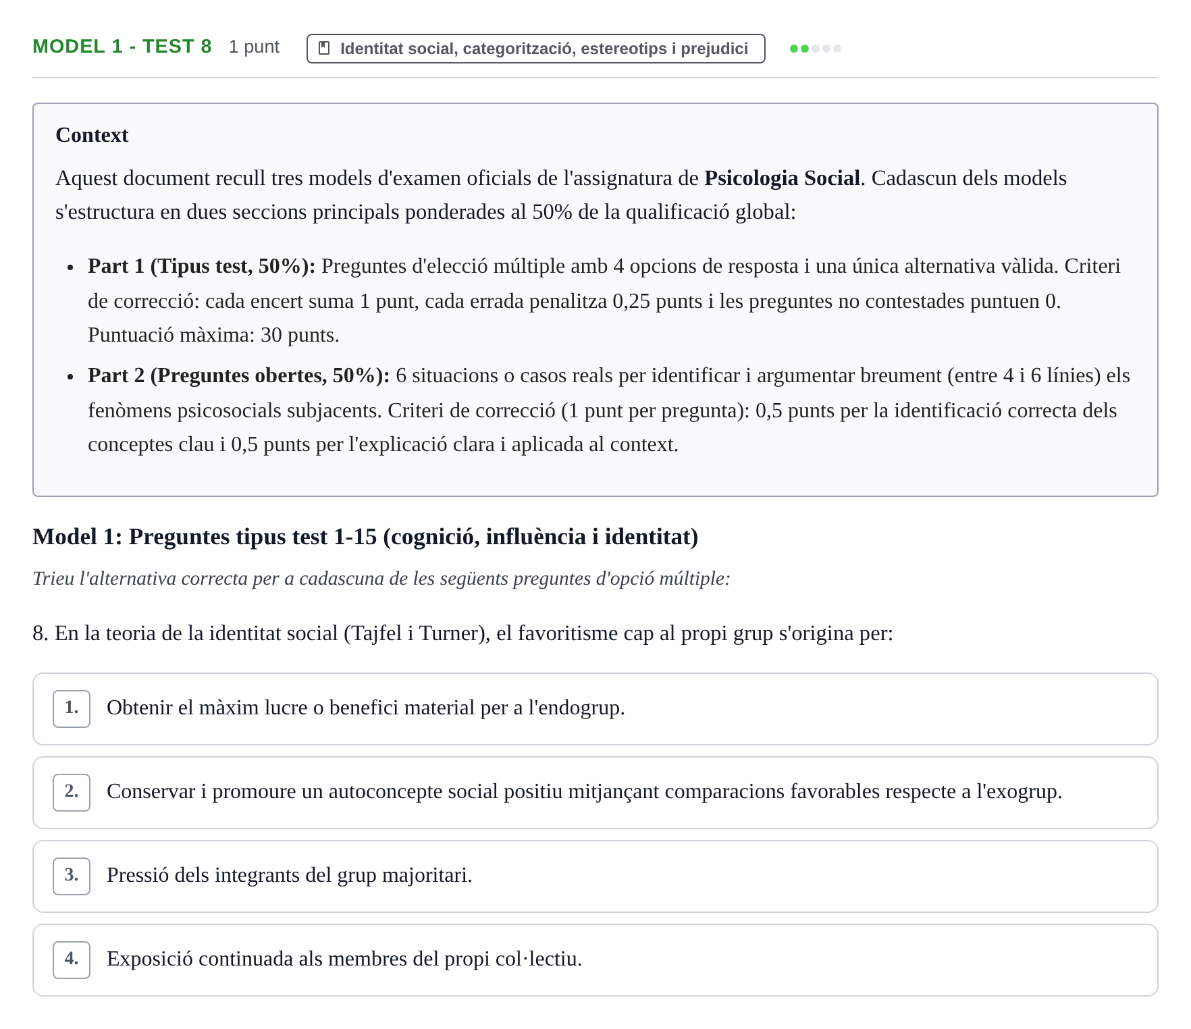Click the green difficulty dots indicator
Viewport: 1191px width, 1029px height.
[816, 49]
